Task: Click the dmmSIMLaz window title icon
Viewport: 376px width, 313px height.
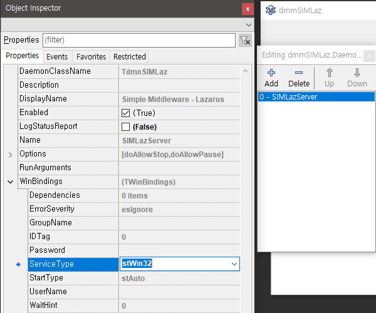Action: click(270, 10)
